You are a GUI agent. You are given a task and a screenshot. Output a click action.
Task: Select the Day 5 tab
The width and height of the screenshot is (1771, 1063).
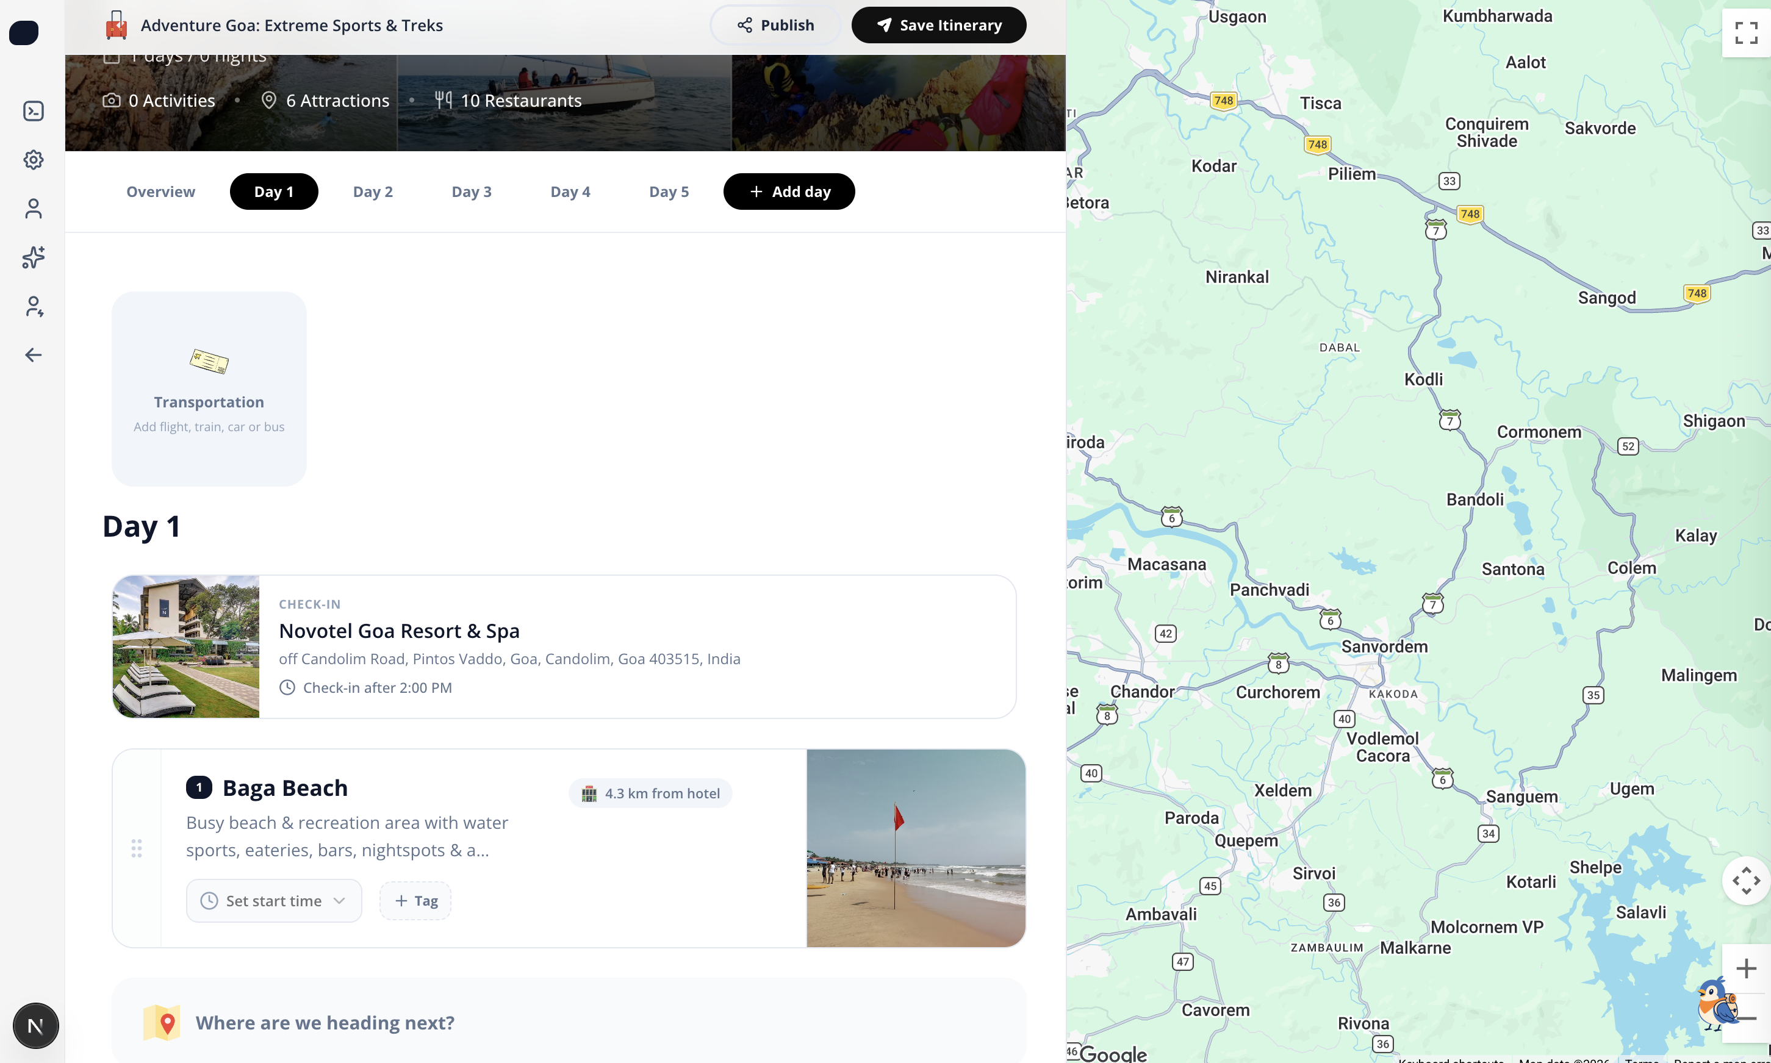669,191
